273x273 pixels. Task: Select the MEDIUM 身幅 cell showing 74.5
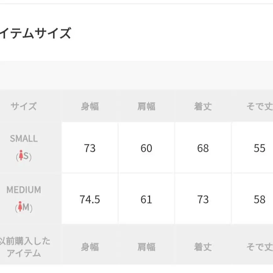coord(90,199)
